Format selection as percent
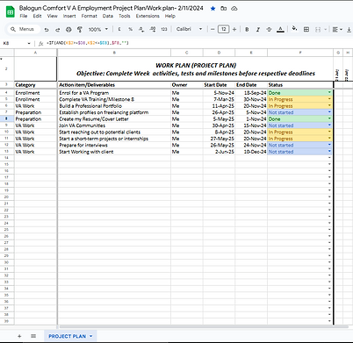Viewport: 353px width, 343px height. click(130, 29)
